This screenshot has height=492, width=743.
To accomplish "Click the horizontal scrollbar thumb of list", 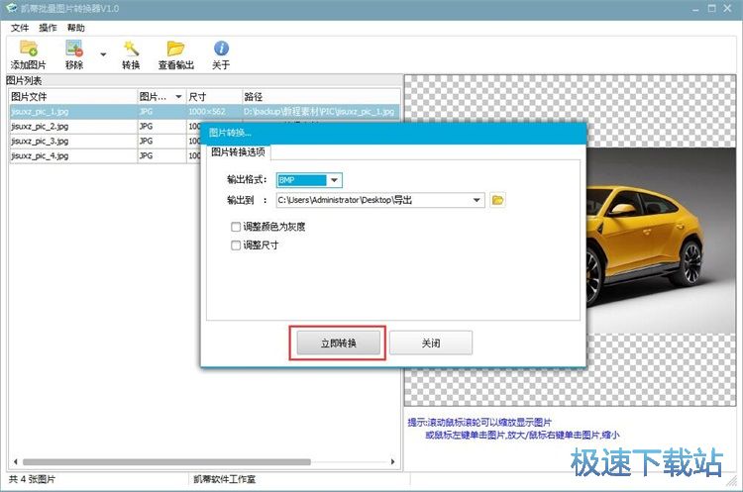I will pos(166,461).
